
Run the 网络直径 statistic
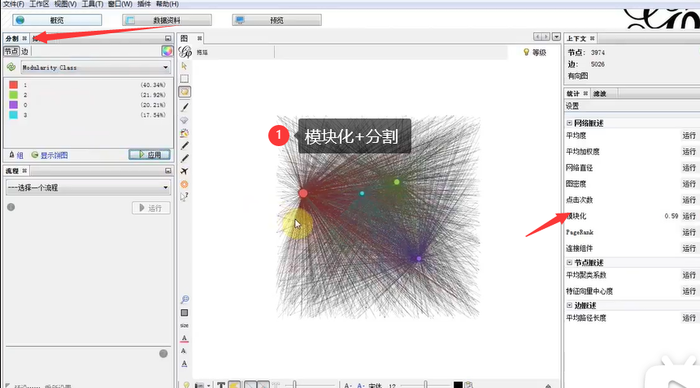coord(689,167)
